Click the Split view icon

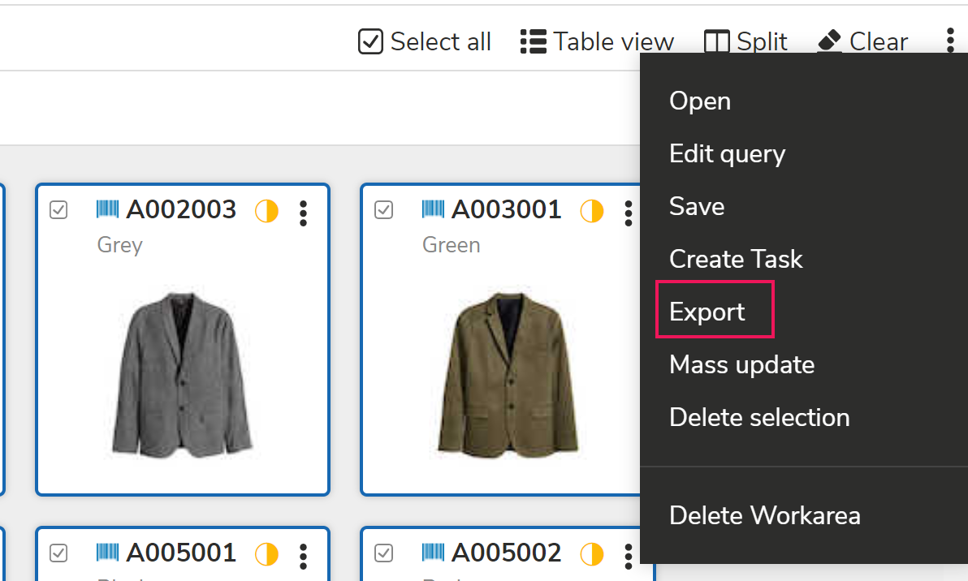(717, 42)
